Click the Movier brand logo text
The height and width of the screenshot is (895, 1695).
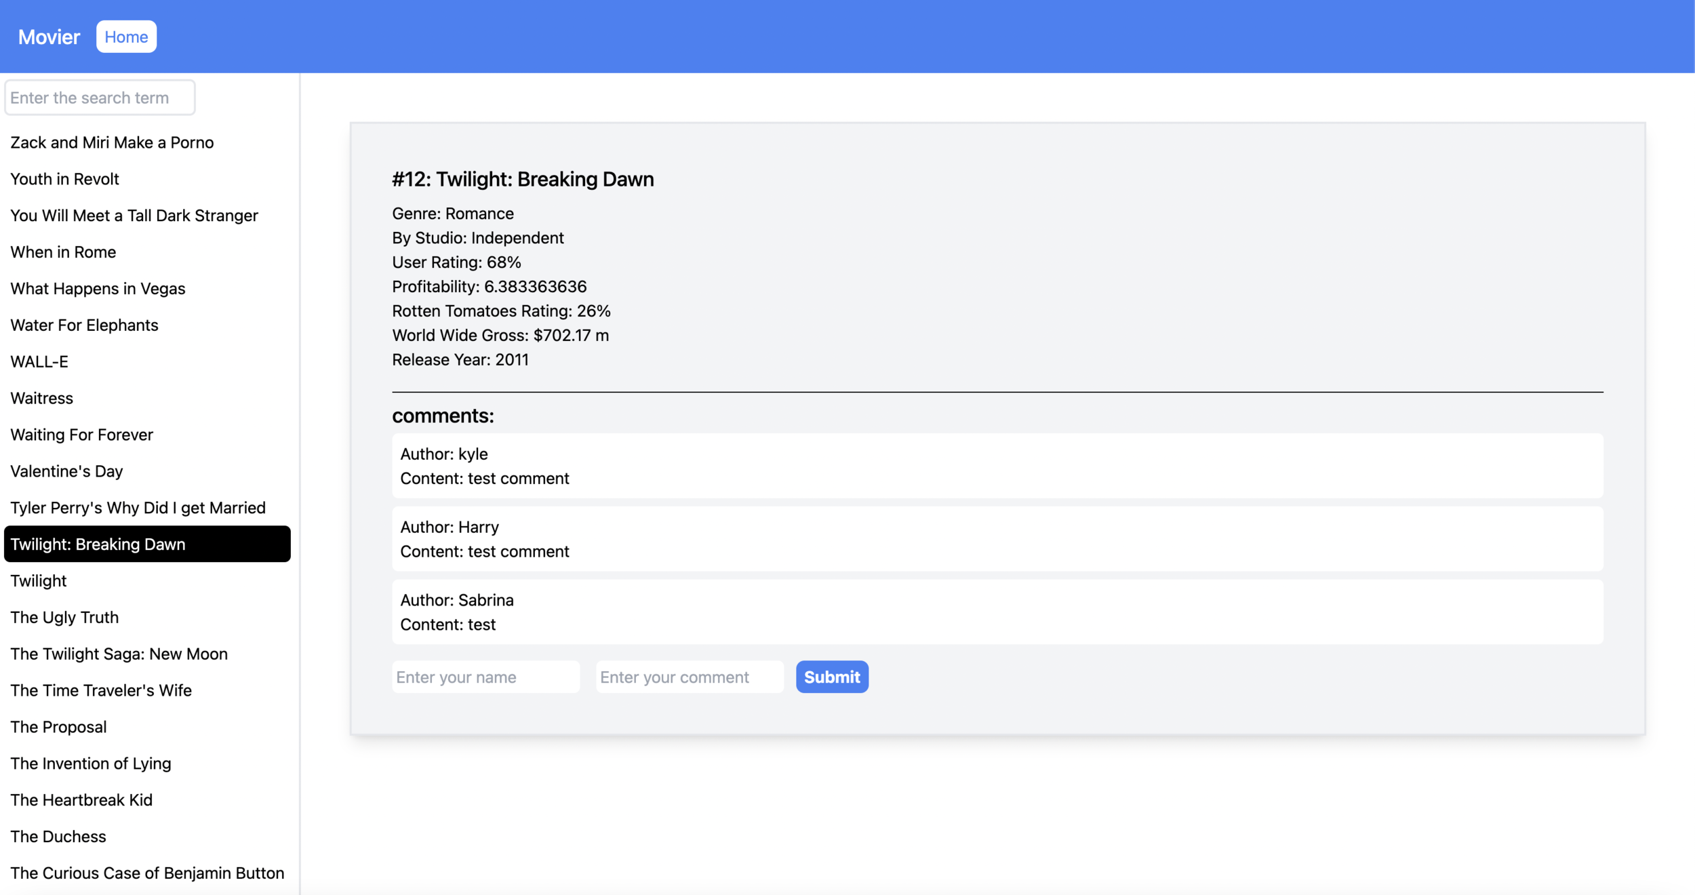point(49,37)
